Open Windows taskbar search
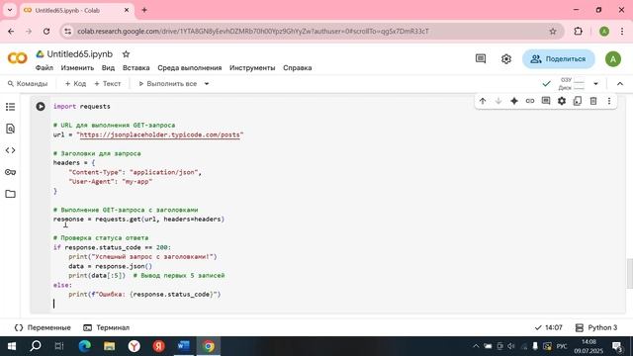This screenshot has width=633, height=356. click(x=36, y=346)
